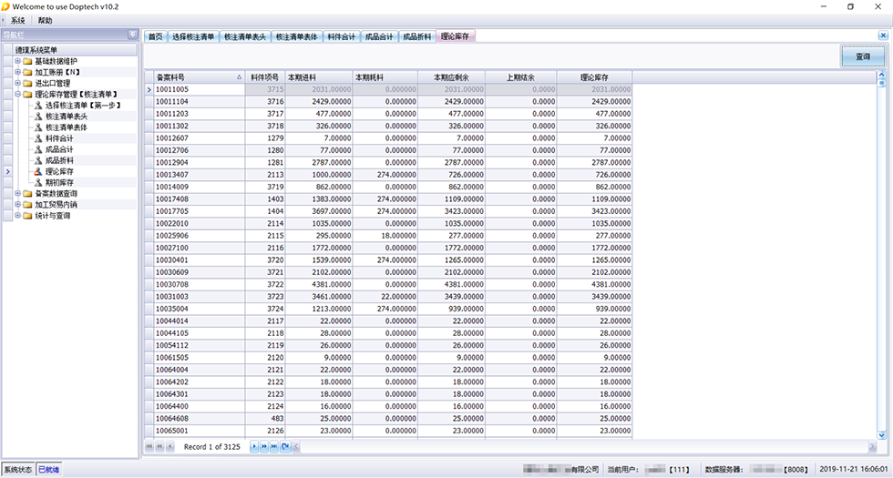The height and width of the screenshot is (478, 893).
Task: Click the next record arrow in navigator
Action: click(253, 447)
